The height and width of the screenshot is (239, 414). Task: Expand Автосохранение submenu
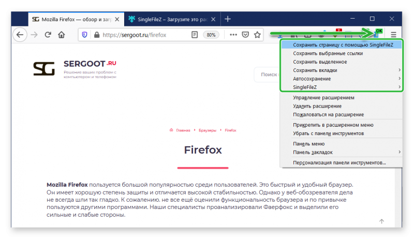[x=342, y=79]
